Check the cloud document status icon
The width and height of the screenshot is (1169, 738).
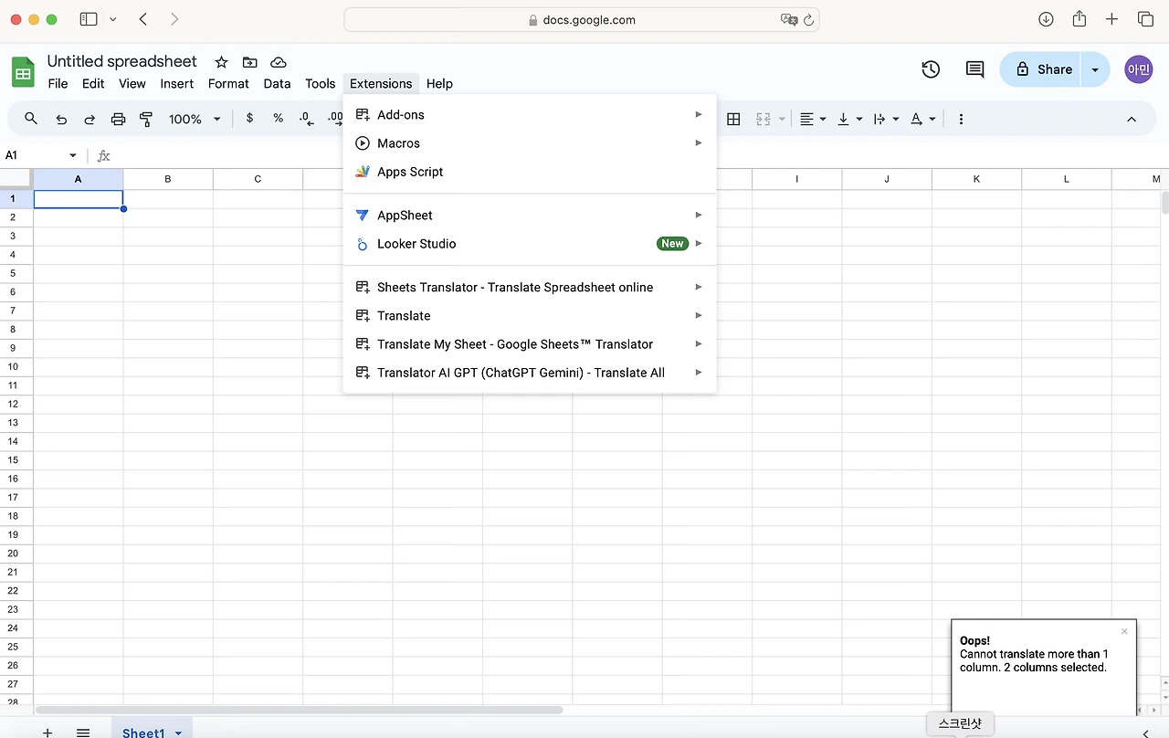pos(279,62)
